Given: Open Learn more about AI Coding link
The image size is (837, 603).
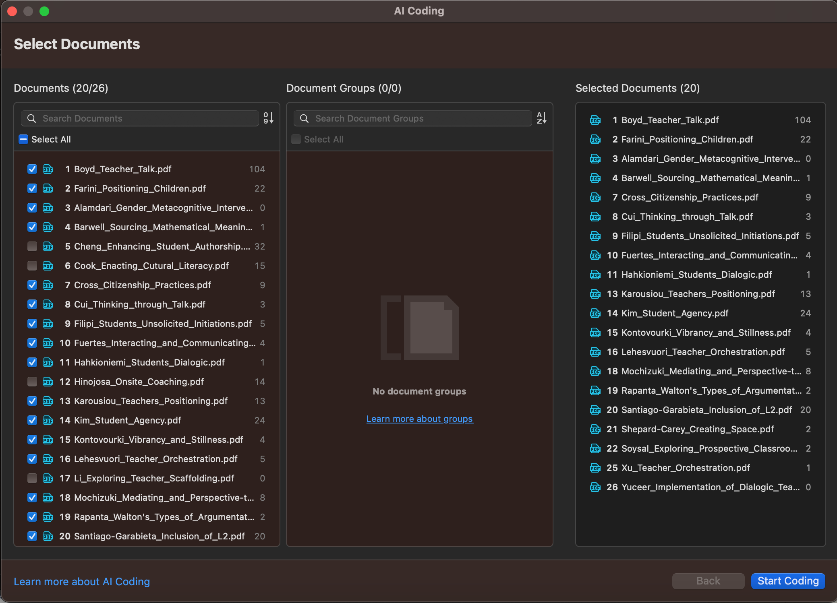Looking at the screenshot, I should [82, 582].
